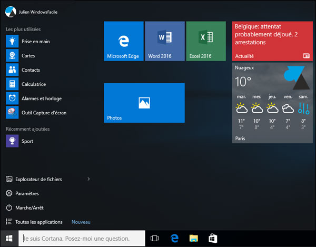Click the Marche/Arrêt power icon
The image size is (316, 247).
click(x=9, y=208)
